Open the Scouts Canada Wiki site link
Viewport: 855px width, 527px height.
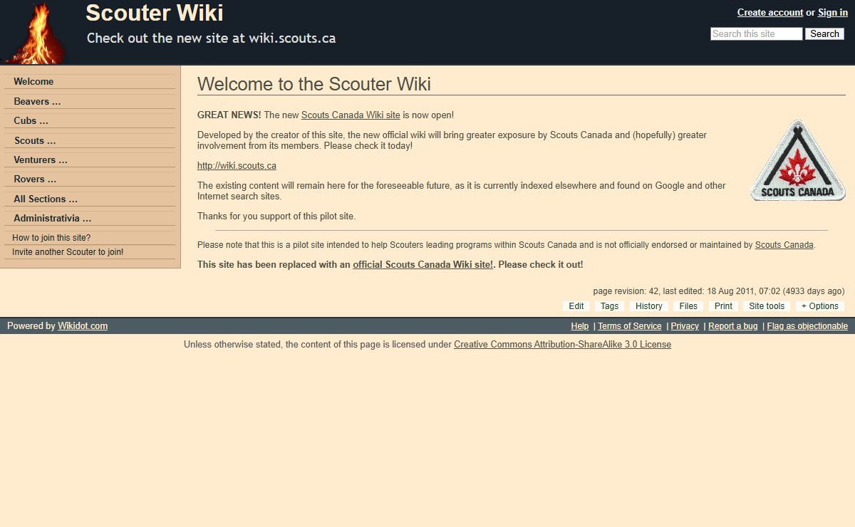pos(351,115)
